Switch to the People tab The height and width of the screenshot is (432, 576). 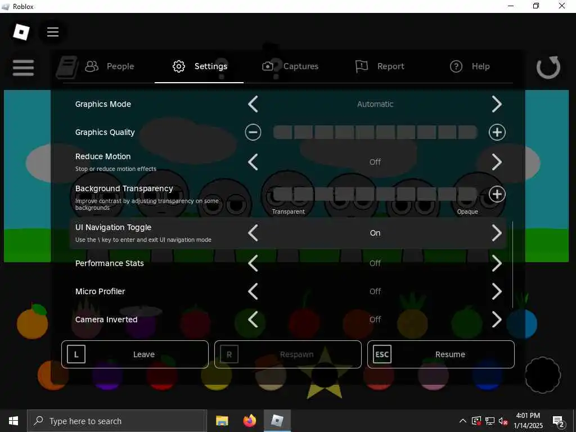pos(110,66)
